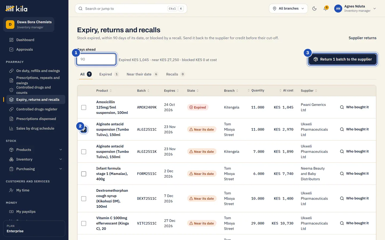This screenshot has width=385, height=240.
Task: Click Who bought it for Amoxicillin
Action: click(354, 107)
